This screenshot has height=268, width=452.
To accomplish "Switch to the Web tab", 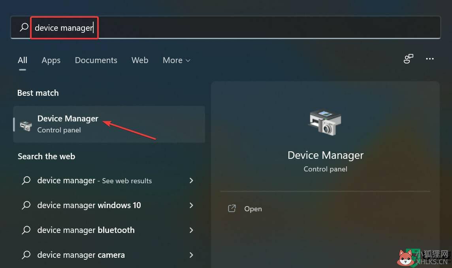I will [x=140, y=60].
